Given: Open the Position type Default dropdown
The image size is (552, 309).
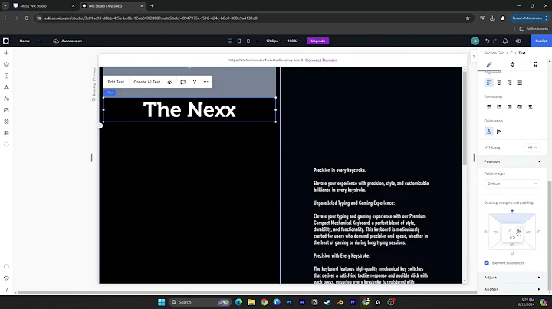Looking at the screenshot, I should click(512, 184).
